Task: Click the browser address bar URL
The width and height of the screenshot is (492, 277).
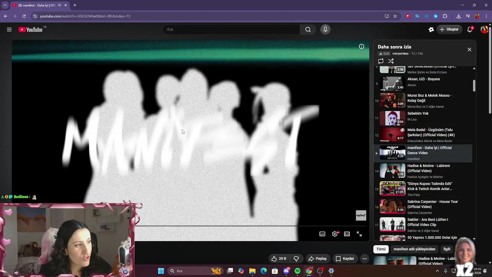Action: point(85,16)
